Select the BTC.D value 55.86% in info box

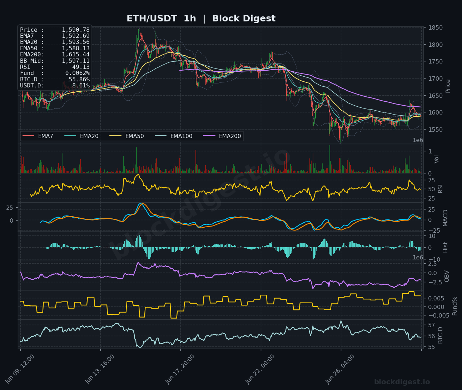click(x=79, y=79)
